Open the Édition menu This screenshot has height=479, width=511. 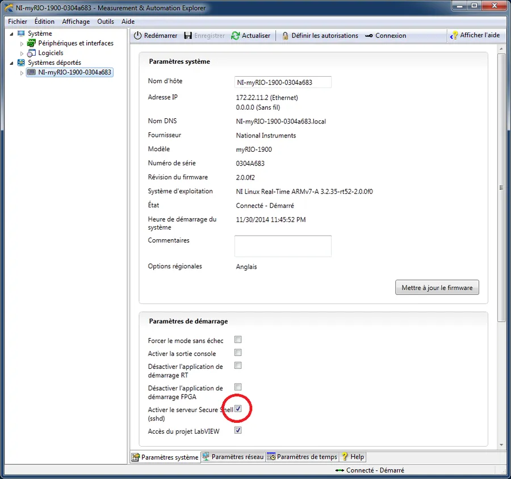point(44,22)
